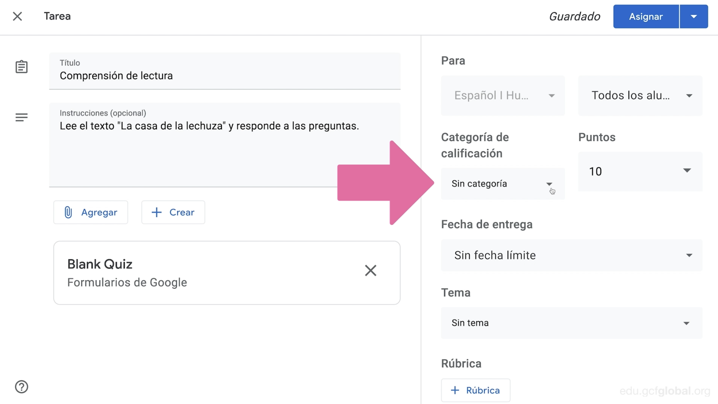Open help via the question mark icon
The width and height of the screenshot is (718, 404).
[x=21, y=387]
